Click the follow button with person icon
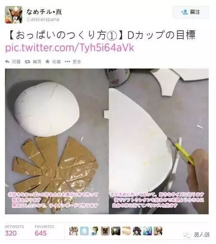Viewport: 216px width, 244px height. click(191, 12)
